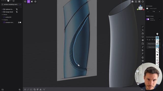Choose the black color dot in palette
This screenshot has width=163, height=91.
[157, 55]
